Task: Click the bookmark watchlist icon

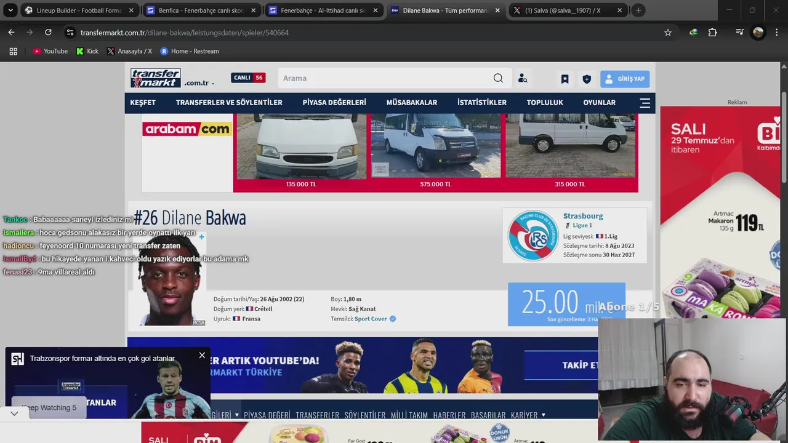Action: point(565,79)
